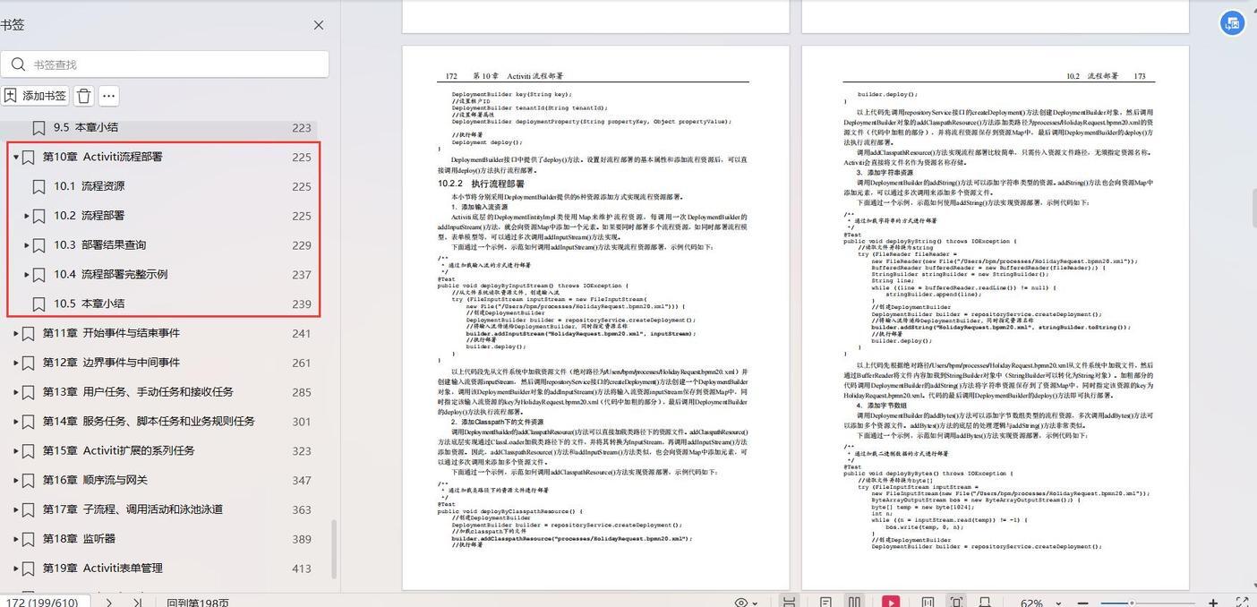Image resolution: width=1257 pixels, height=607 pixels.
Task: Jump to last page arrow icon
Action: [x=138, y=603]
